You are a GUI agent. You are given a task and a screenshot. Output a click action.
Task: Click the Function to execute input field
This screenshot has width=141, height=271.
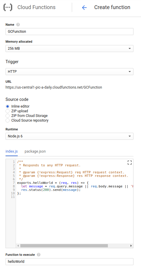tap(69, 261)
